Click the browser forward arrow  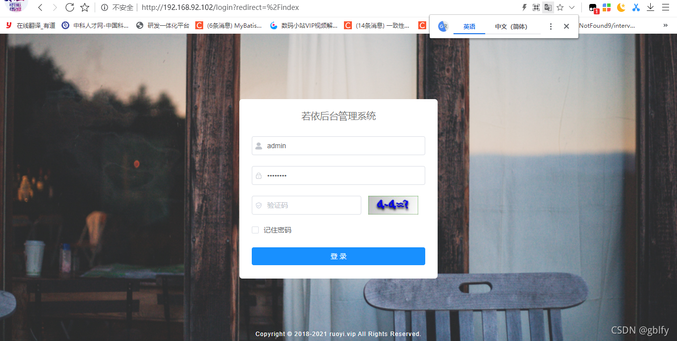tap(55, 7)
